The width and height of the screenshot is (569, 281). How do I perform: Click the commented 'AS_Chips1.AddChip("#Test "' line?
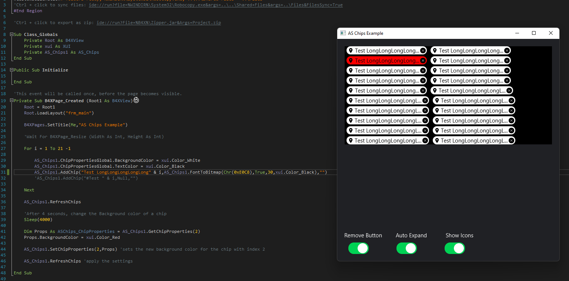[86, 178]
